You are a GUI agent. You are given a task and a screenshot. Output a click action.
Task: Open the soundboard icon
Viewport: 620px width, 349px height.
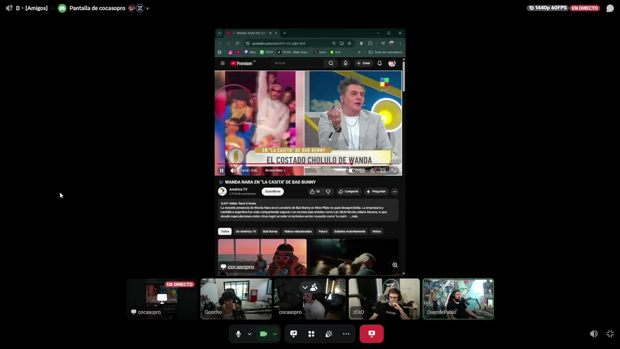[x=329, y=334]
